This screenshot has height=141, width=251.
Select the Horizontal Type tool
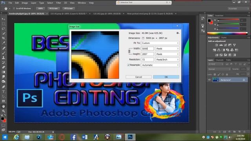pos(4,92)
